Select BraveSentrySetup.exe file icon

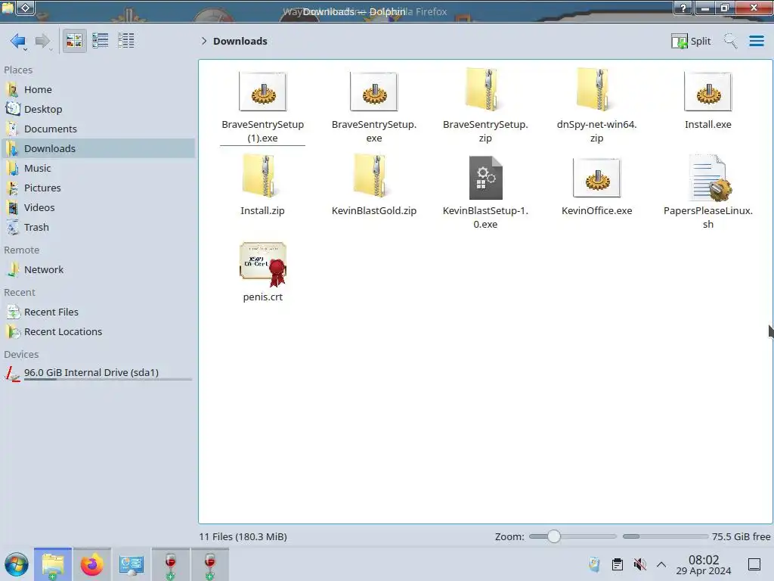[373, 92]
